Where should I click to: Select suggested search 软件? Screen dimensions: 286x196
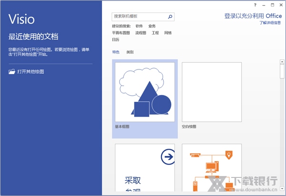(x=139, y=26)
